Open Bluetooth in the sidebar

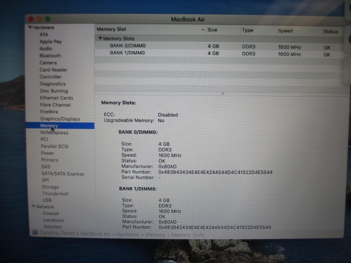tap(50, 56)
